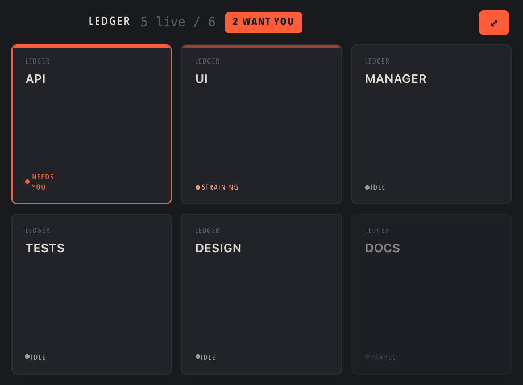523x385 pixels.
Task: Click the IDLE status on DESIGN card
Action: point(208,357)
